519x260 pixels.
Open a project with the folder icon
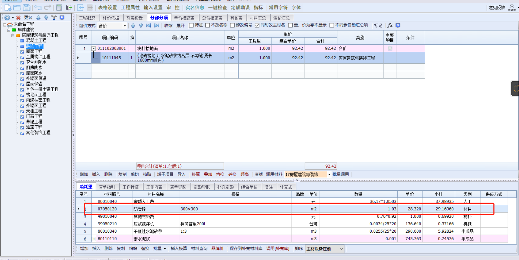(x=17, y=8)
